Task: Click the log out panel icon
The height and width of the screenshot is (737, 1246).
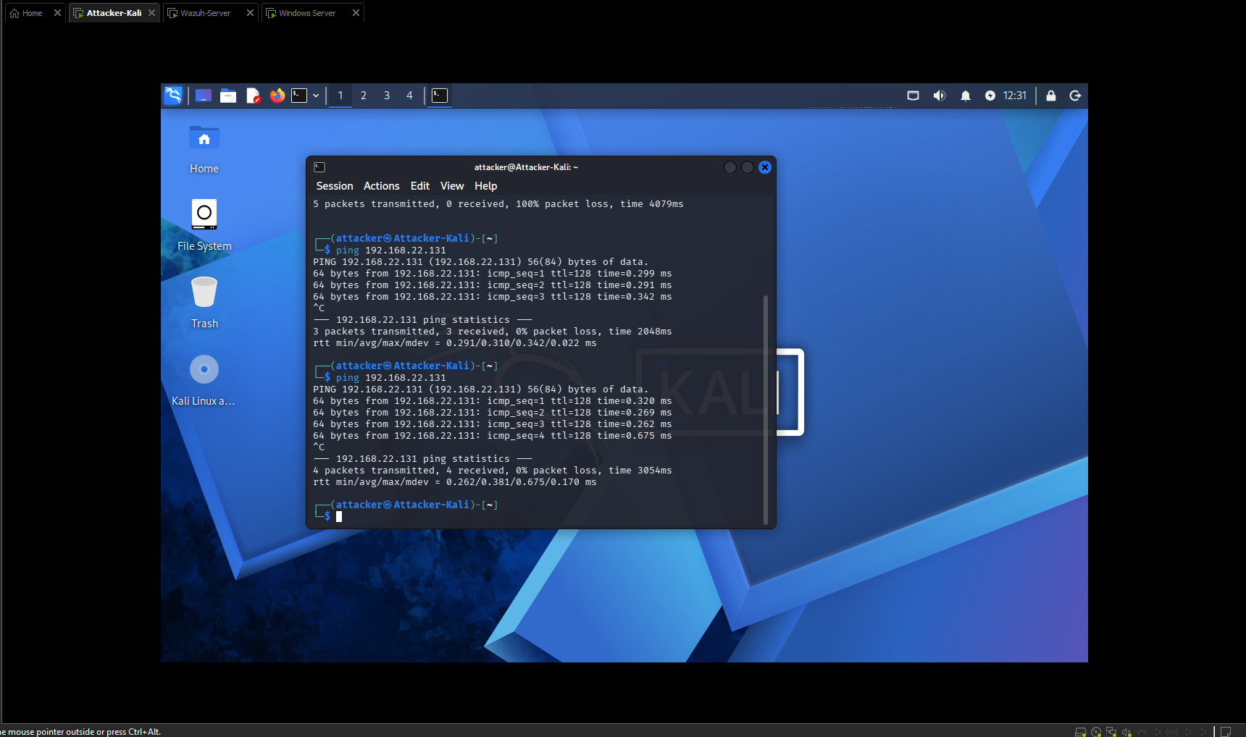Action: click(x=1075, y=96)
